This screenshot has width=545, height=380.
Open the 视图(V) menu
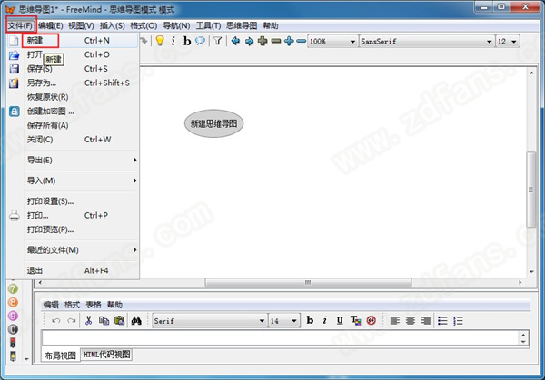click(x=81, y=25)
